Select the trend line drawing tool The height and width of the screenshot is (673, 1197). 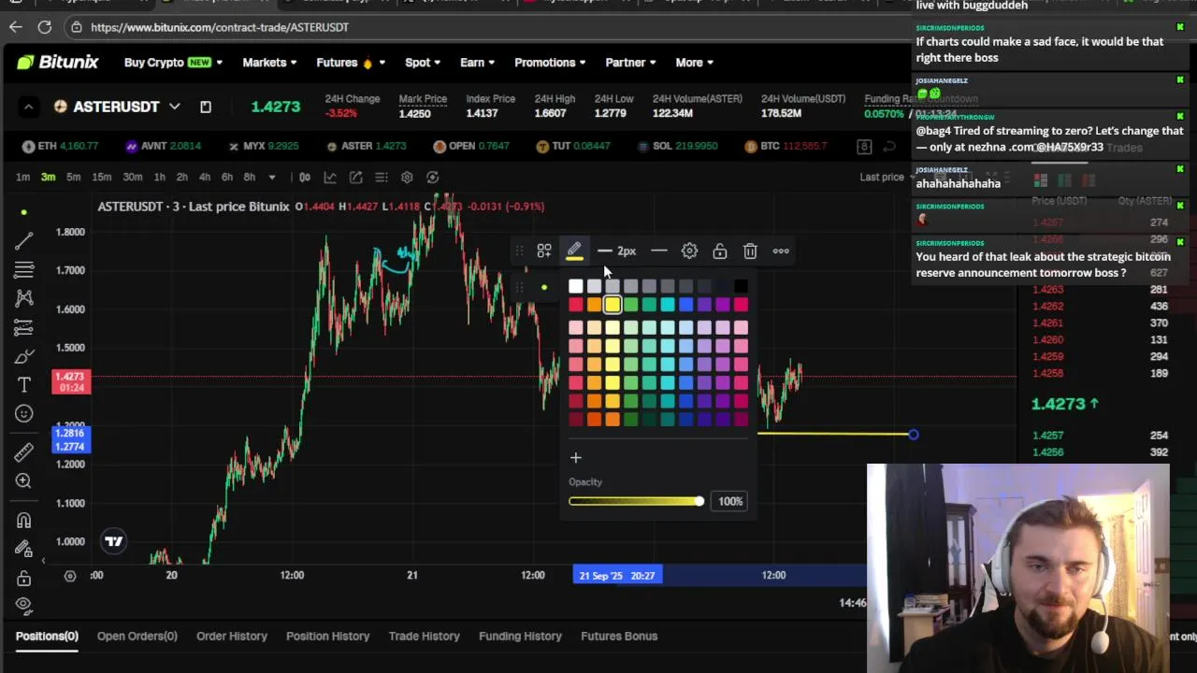tap(24, 241)
